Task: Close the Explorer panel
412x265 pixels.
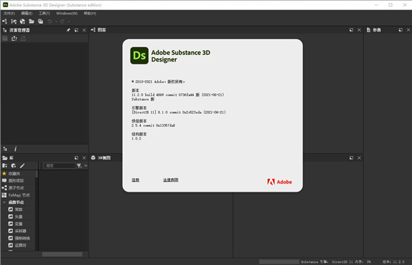Action: (x=84, y=30)
